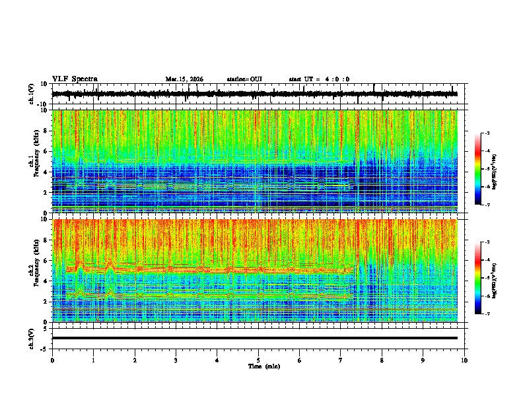Viewport: 523px width, 404px height.
Task: Click the '-7' value on ch.1 color bar
Action: (487, 205)
